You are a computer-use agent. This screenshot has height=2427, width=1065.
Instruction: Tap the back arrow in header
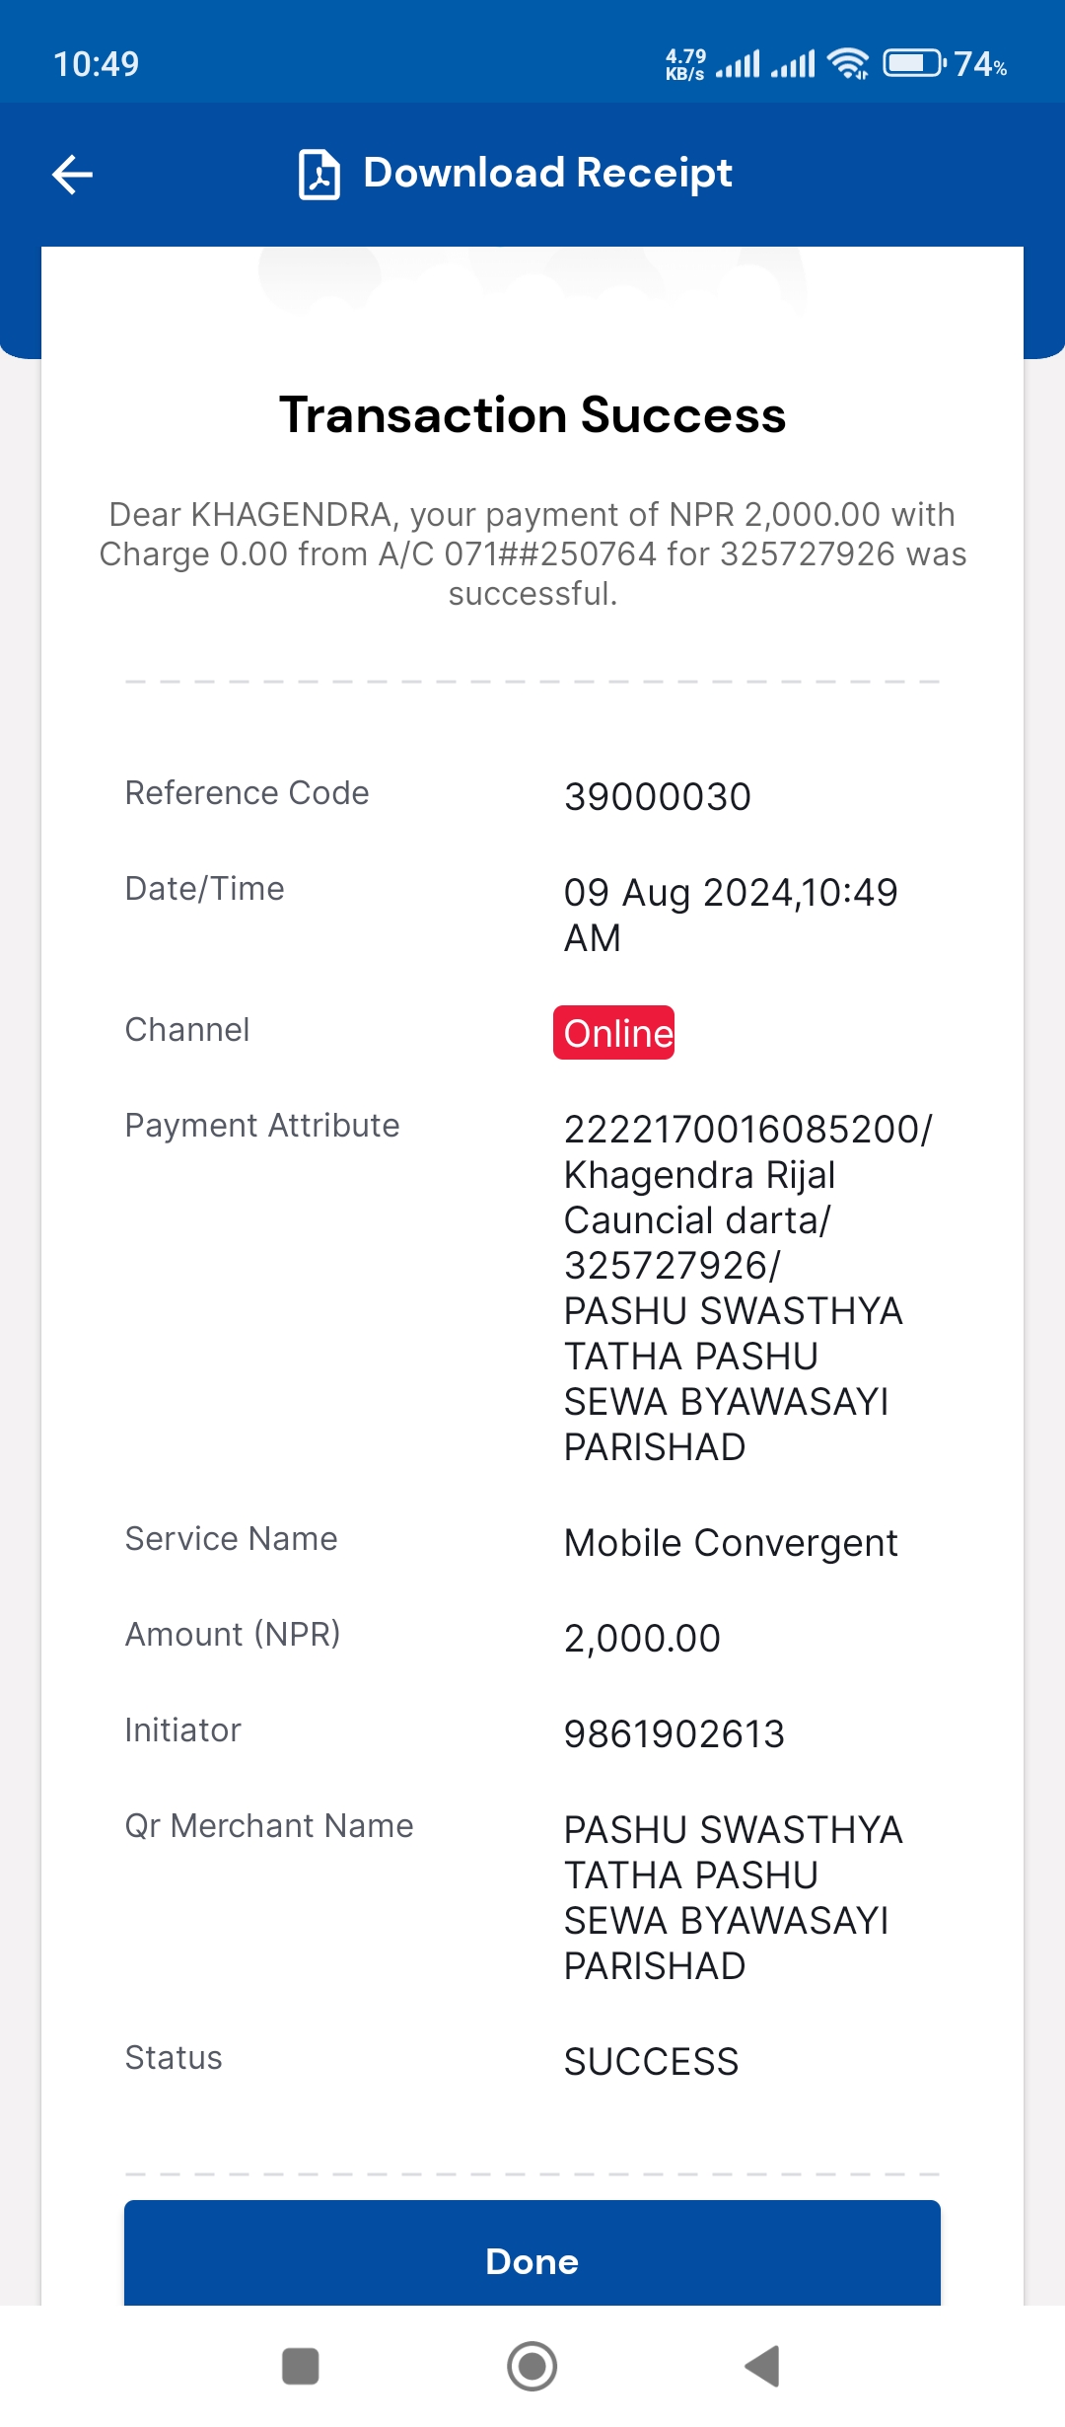click(72, 175)
